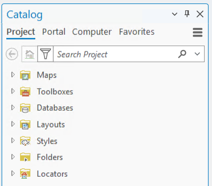Click the Styles folder icon
212x186 pixels.
25,141
